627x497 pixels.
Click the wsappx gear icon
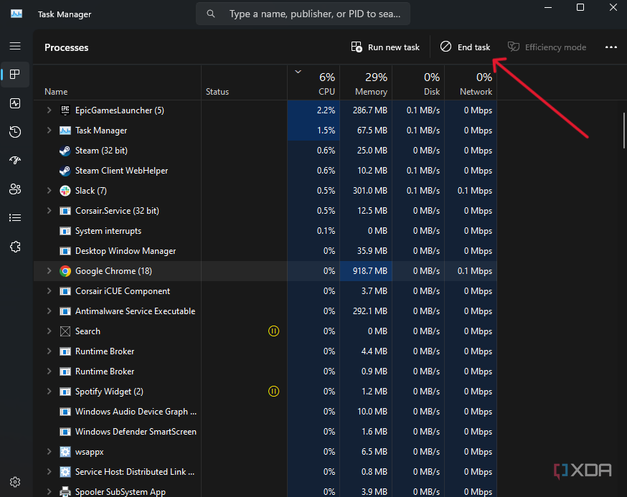click(x=65, y=452)
